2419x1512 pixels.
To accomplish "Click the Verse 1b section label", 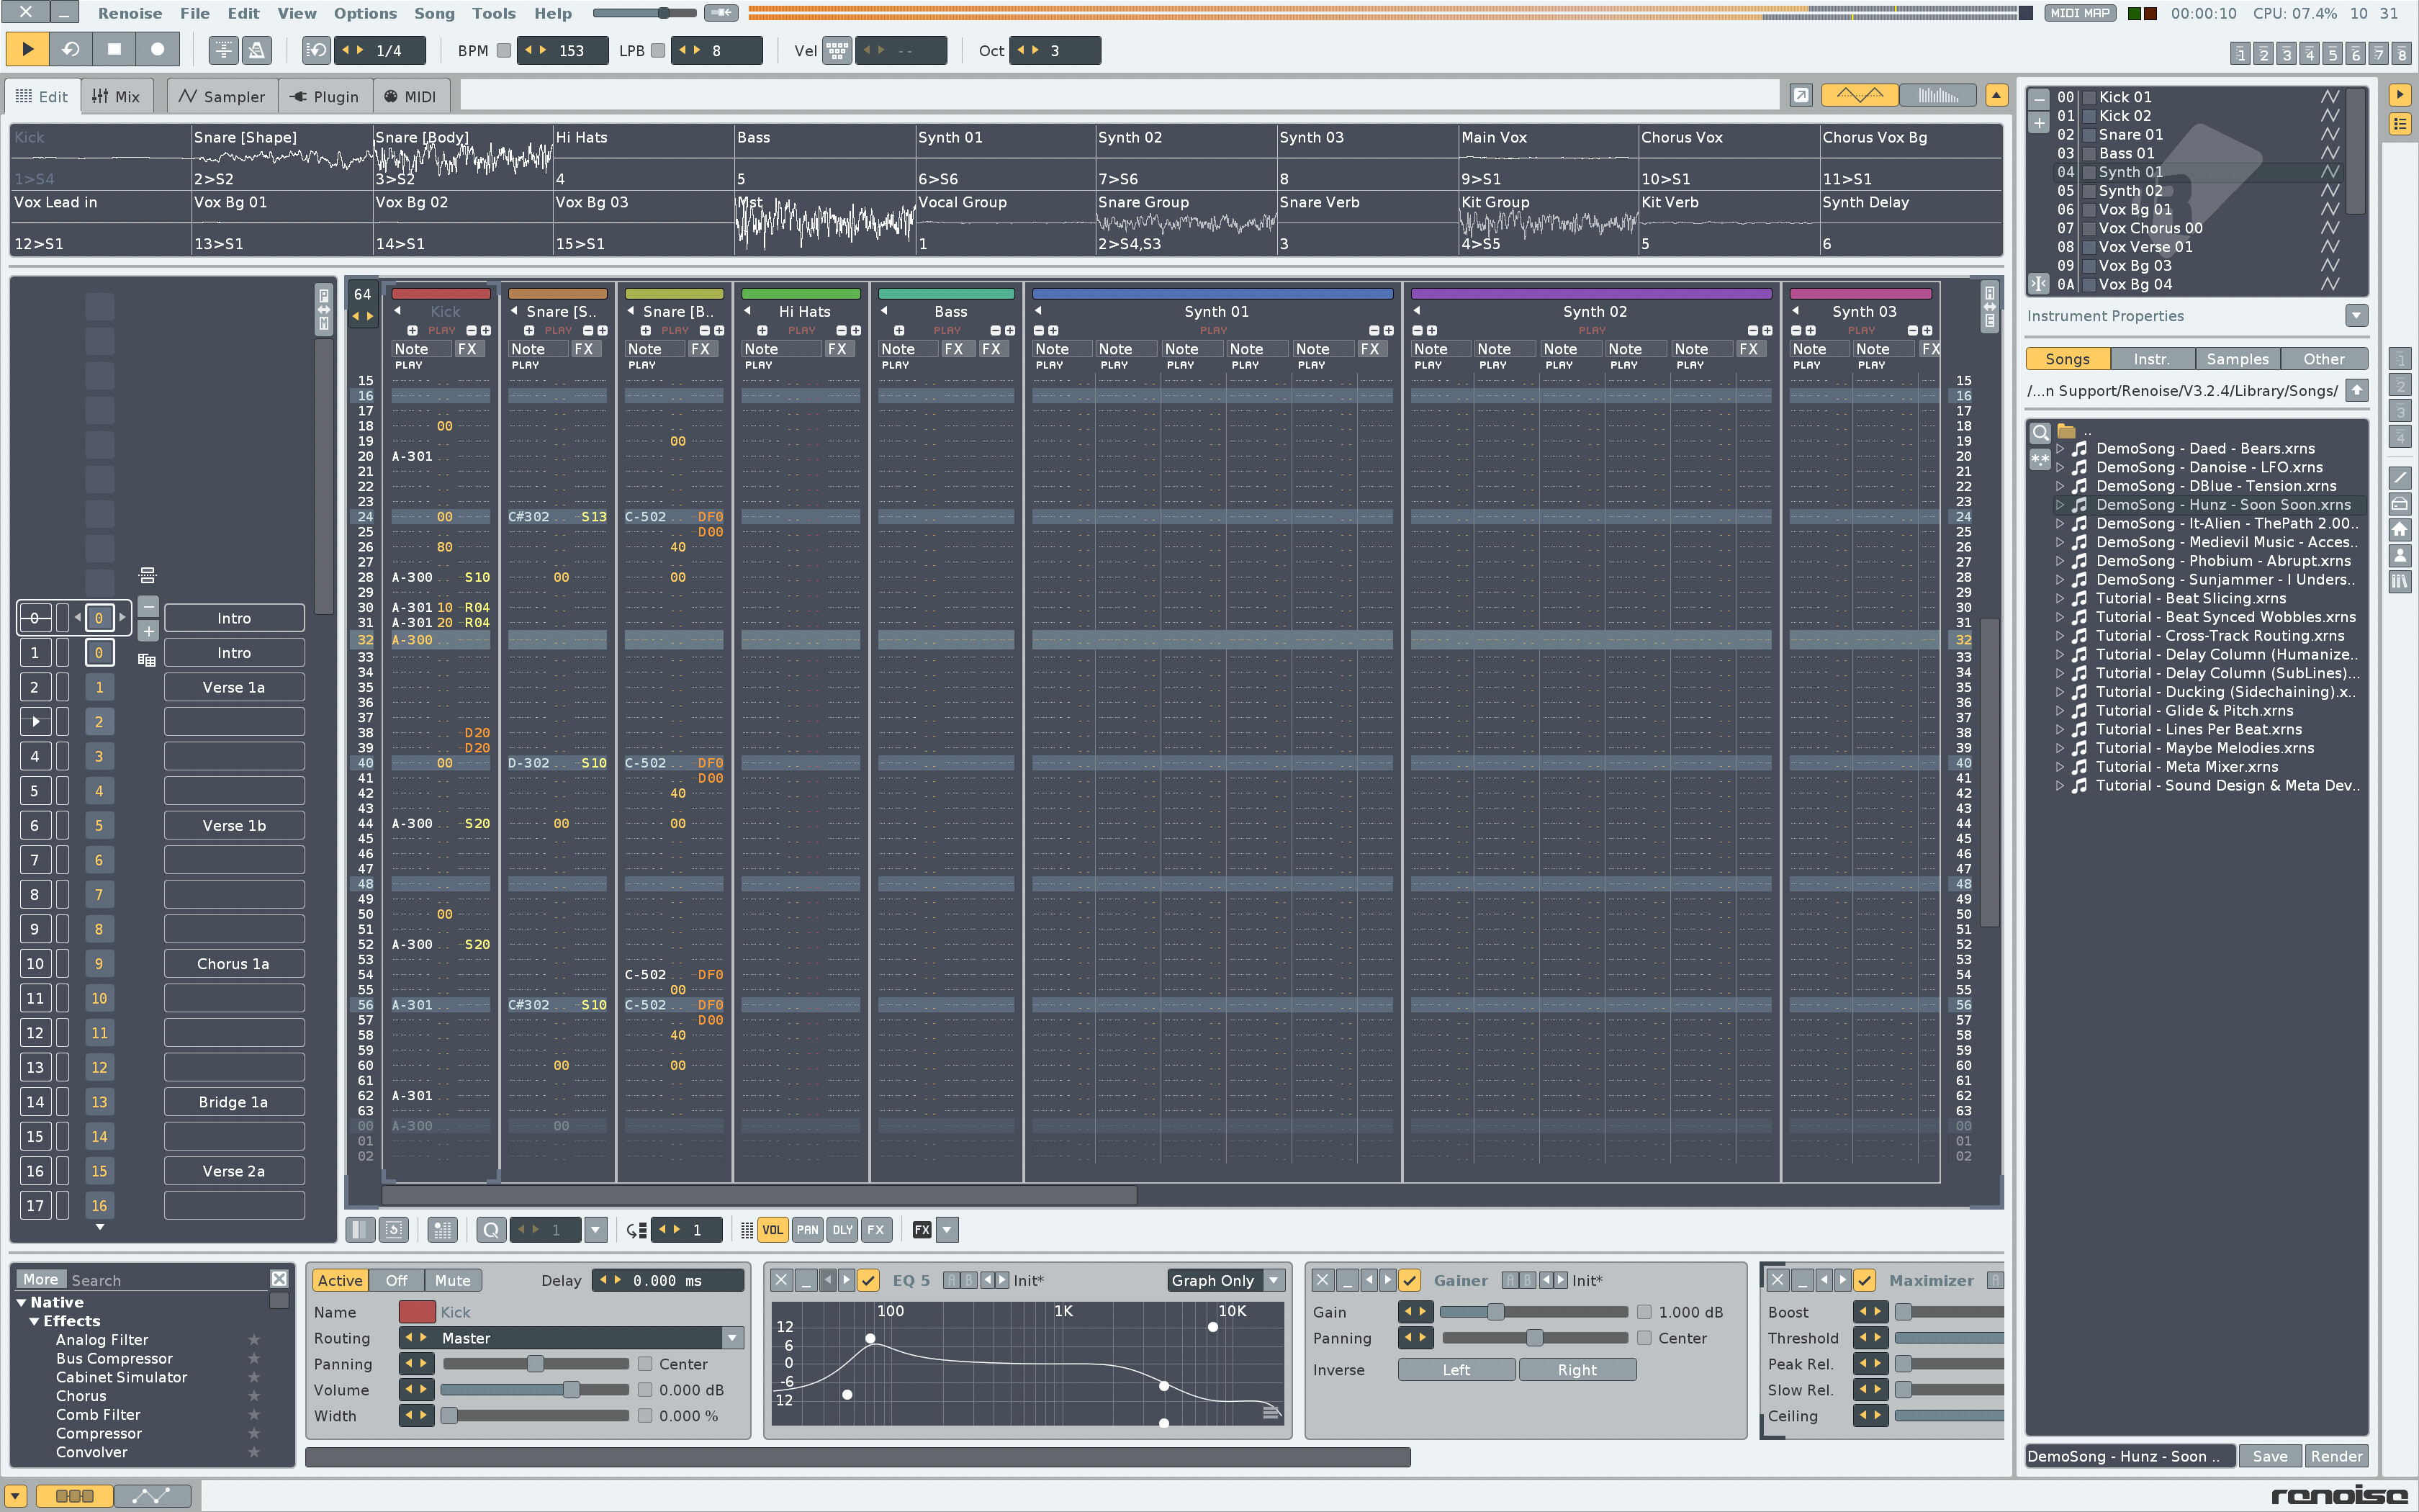I will [x=234, y=826].
